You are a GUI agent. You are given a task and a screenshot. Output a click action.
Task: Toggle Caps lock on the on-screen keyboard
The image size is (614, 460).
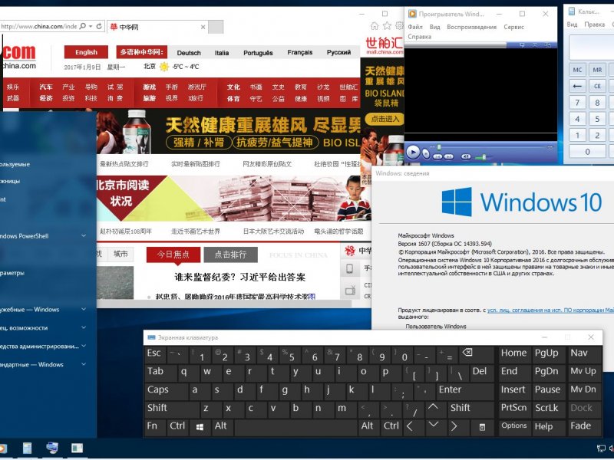coord(167,390)
